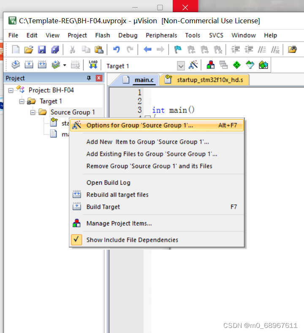Choose Build Target in context menu
Screen dimensions: 304x333
(157, 207)
